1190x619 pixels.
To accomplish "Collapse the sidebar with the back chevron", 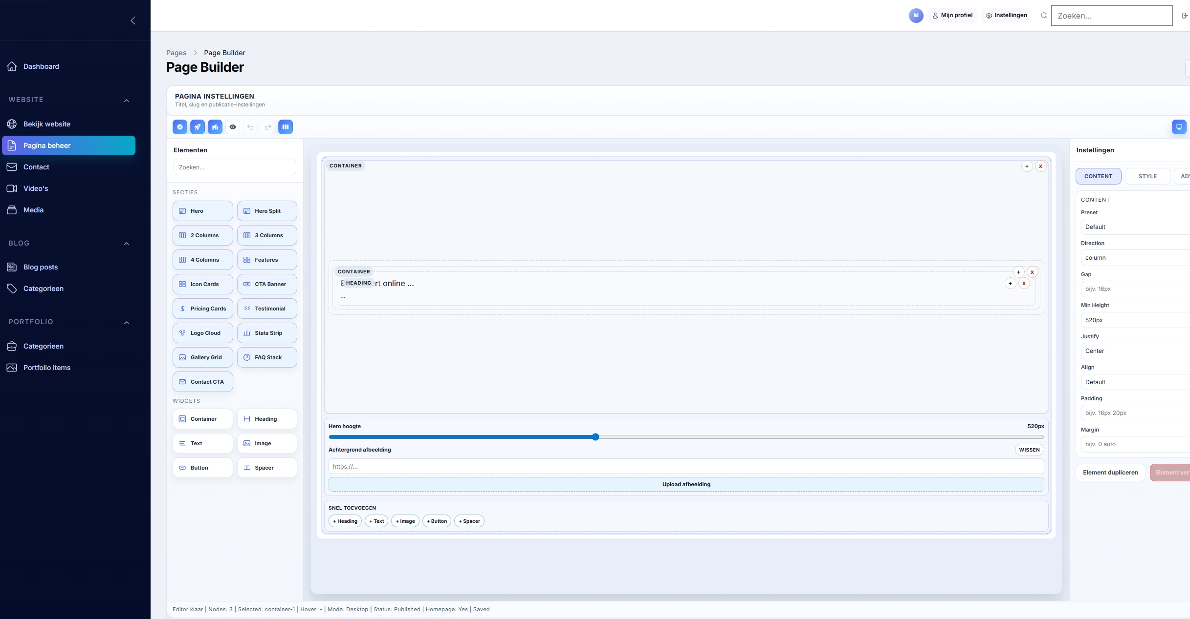I will click(x=132, y=20).
